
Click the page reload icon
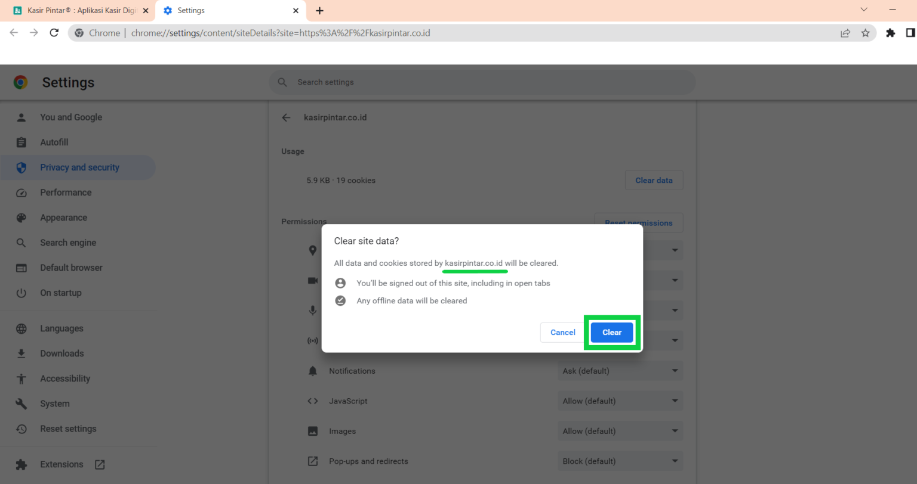pyautogui.click(x=54, y=33)
